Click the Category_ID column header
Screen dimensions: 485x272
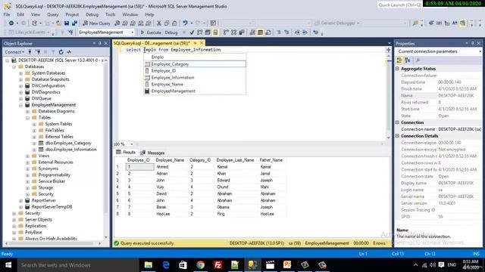(200, 160)
